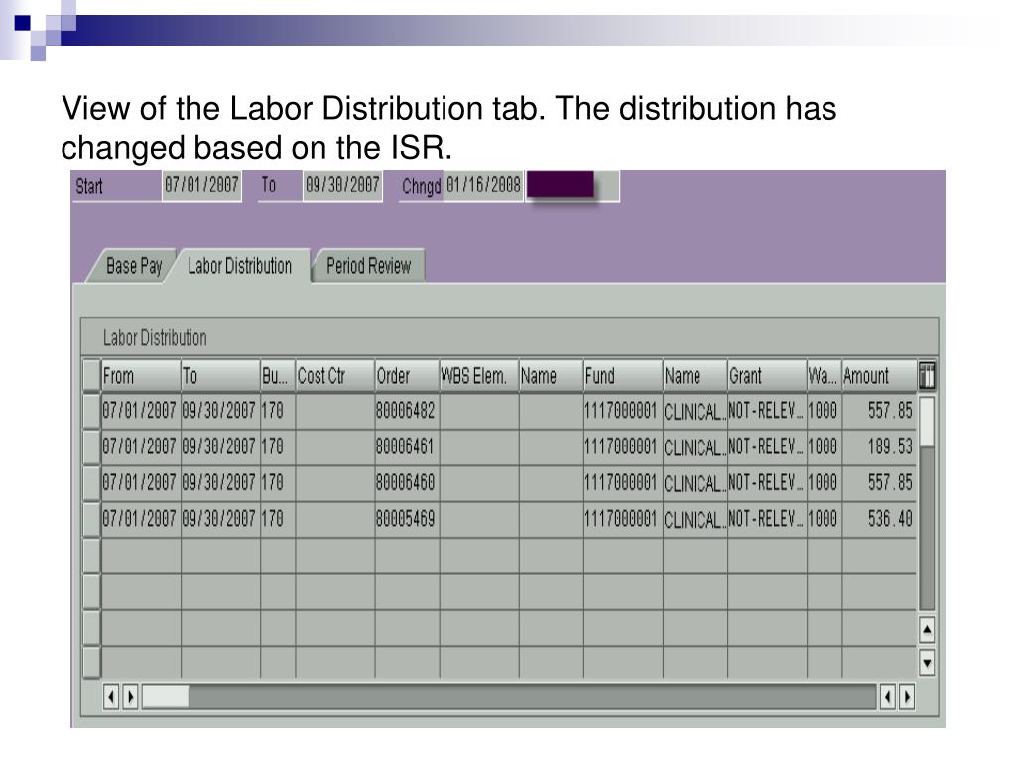The height and width of the screenshot is (762, 1016).
Task: Click fund 1117000001 in order 80006482 row
Action: (x=623, y=411)
